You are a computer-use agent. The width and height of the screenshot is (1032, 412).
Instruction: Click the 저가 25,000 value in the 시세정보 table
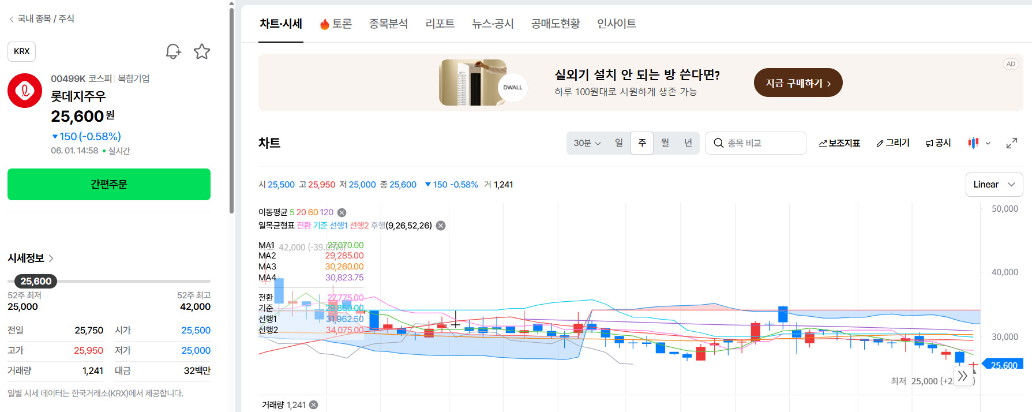click(196, 351)
